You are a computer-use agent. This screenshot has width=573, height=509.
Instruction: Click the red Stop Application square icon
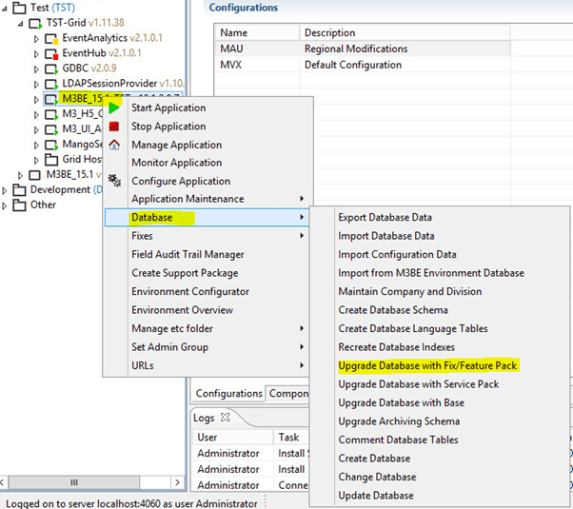point(114,127)
